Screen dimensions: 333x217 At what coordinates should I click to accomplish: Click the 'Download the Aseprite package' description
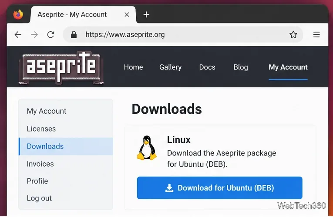click(x=222, y=158)
